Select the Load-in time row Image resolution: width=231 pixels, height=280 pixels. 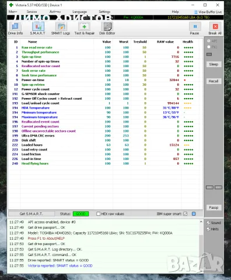(105, 159)
